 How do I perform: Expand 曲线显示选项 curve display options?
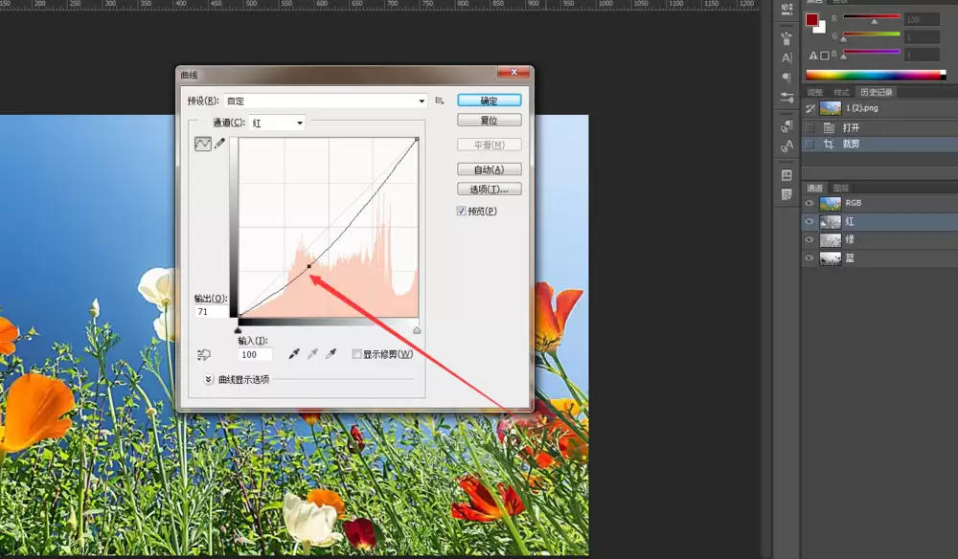[x=208, y=380]
